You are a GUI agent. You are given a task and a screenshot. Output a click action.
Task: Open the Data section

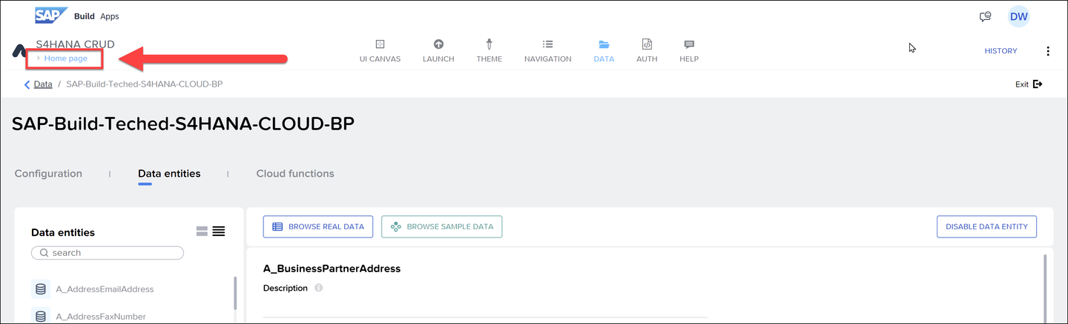click(604, 51)
